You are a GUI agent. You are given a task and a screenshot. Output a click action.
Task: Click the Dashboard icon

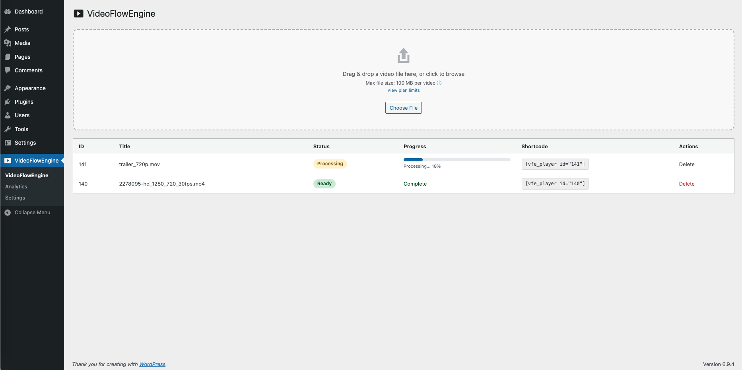click(x=8, y=12)
